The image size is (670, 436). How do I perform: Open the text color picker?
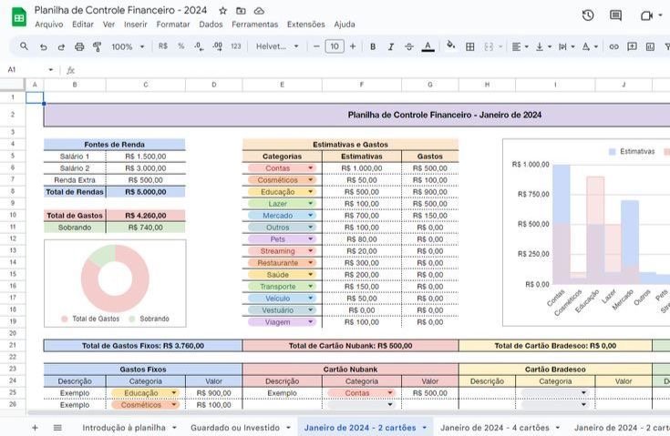[428, 46]
